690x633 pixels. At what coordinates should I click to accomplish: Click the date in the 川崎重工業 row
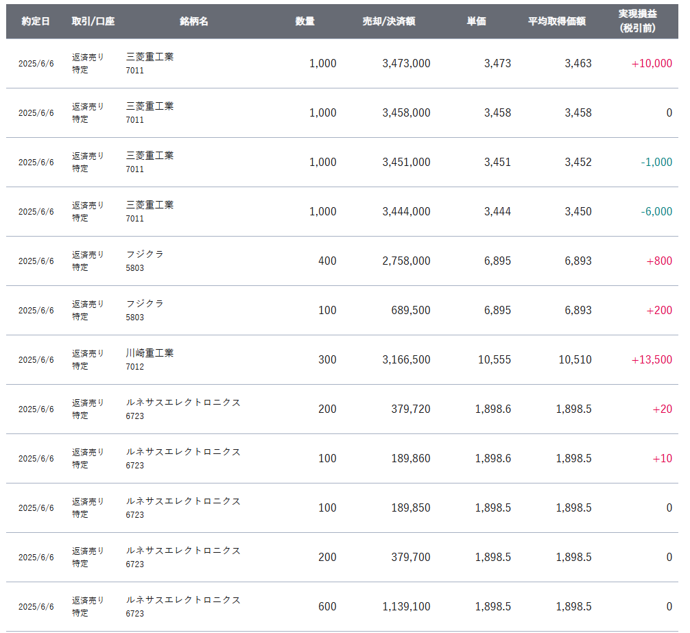point(36,360)
